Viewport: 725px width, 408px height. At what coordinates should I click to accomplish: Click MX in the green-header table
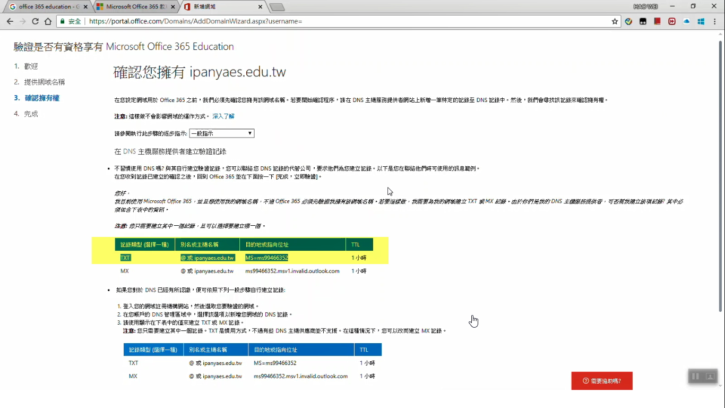[125, 271]
